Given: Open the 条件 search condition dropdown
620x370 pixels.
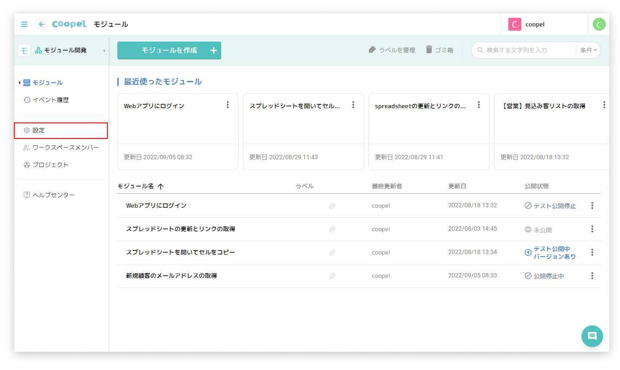Looking at the screenshot, I should [588, 50].
